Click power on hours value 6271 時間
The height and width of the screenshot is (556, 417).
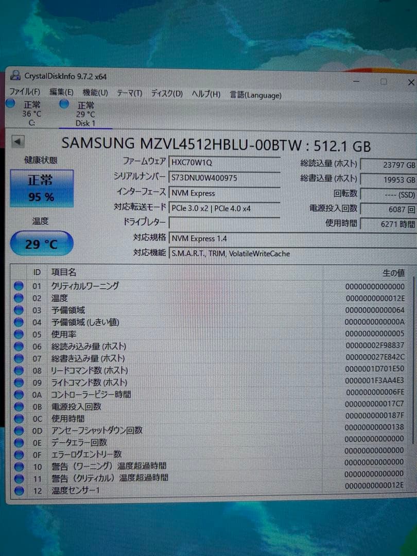click(x=389, y=224)
